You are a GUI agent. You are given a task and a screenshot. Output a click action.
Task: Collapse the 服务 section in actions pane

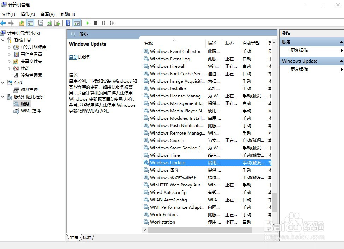341,42
